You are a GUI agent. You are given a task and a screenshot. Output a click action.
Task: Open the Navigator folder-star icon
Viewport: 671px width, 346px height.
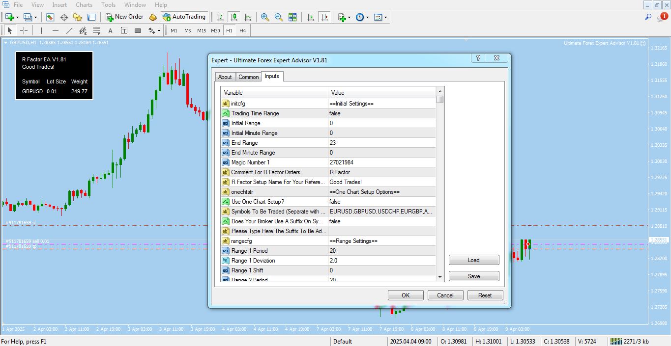pos(78,17)
